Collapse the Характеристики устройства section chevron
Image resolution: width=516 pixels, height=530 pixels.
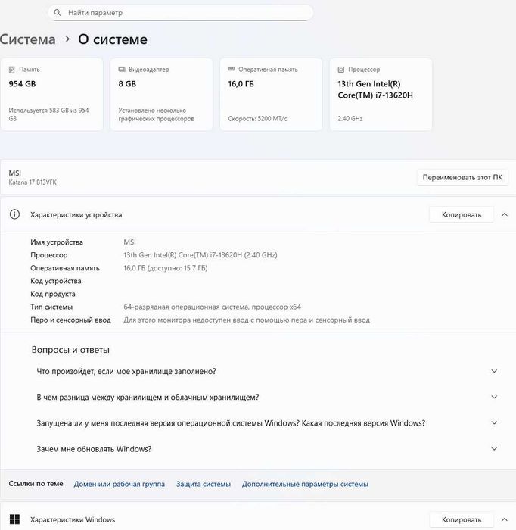click(504, 215)
